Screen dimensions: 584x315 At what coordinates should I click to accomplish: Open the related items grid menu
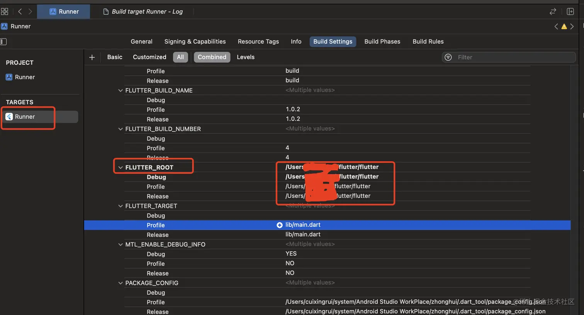(4, 12)
